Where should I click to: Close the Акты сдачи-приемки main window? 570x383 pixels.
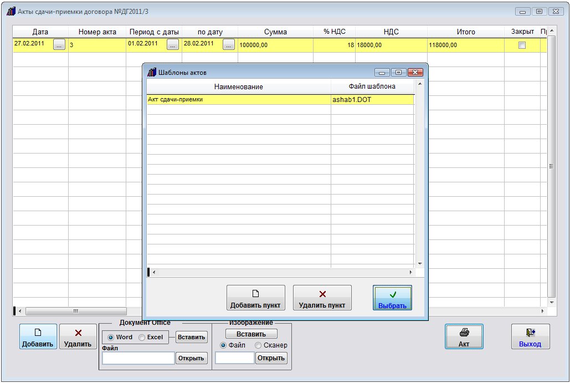[x=556, y=11]
